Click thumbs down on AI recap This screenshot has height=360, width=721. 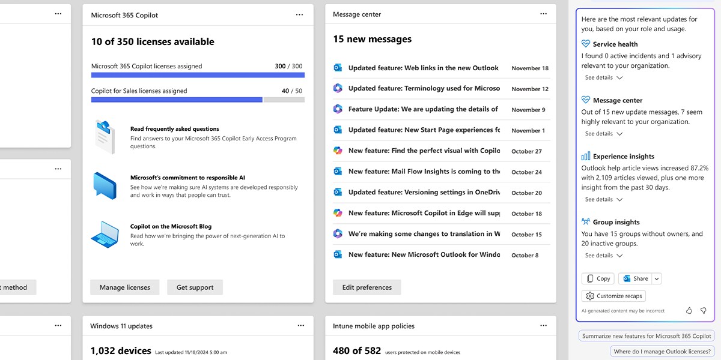(x=703, y=311)
